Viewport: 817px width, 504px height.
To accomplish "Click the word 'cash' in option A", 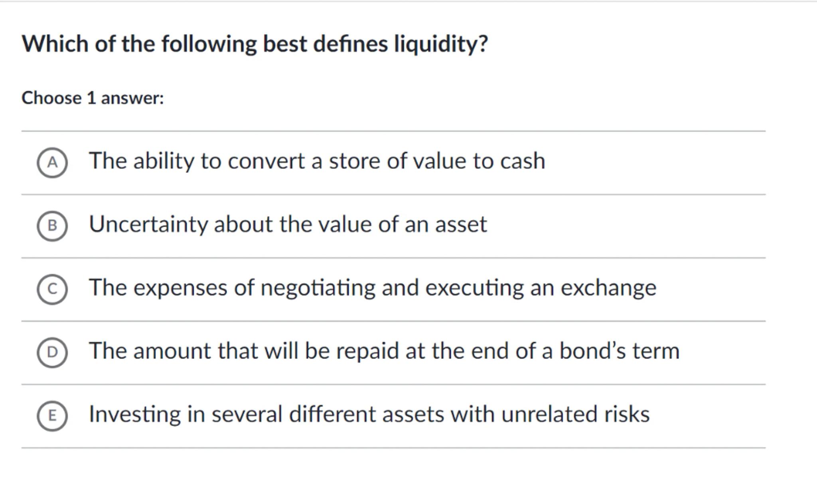I will pos(523,161).
